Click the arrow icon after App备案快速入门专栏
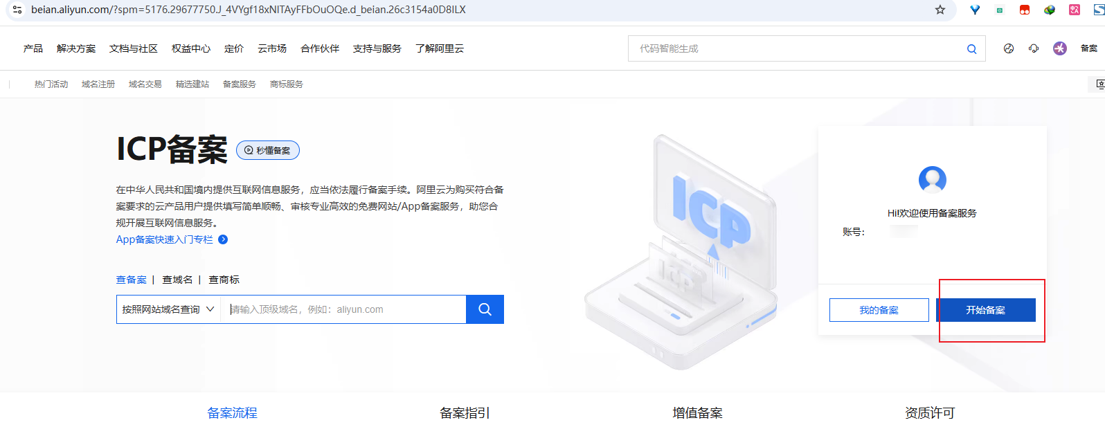 (x=223, y=239)
